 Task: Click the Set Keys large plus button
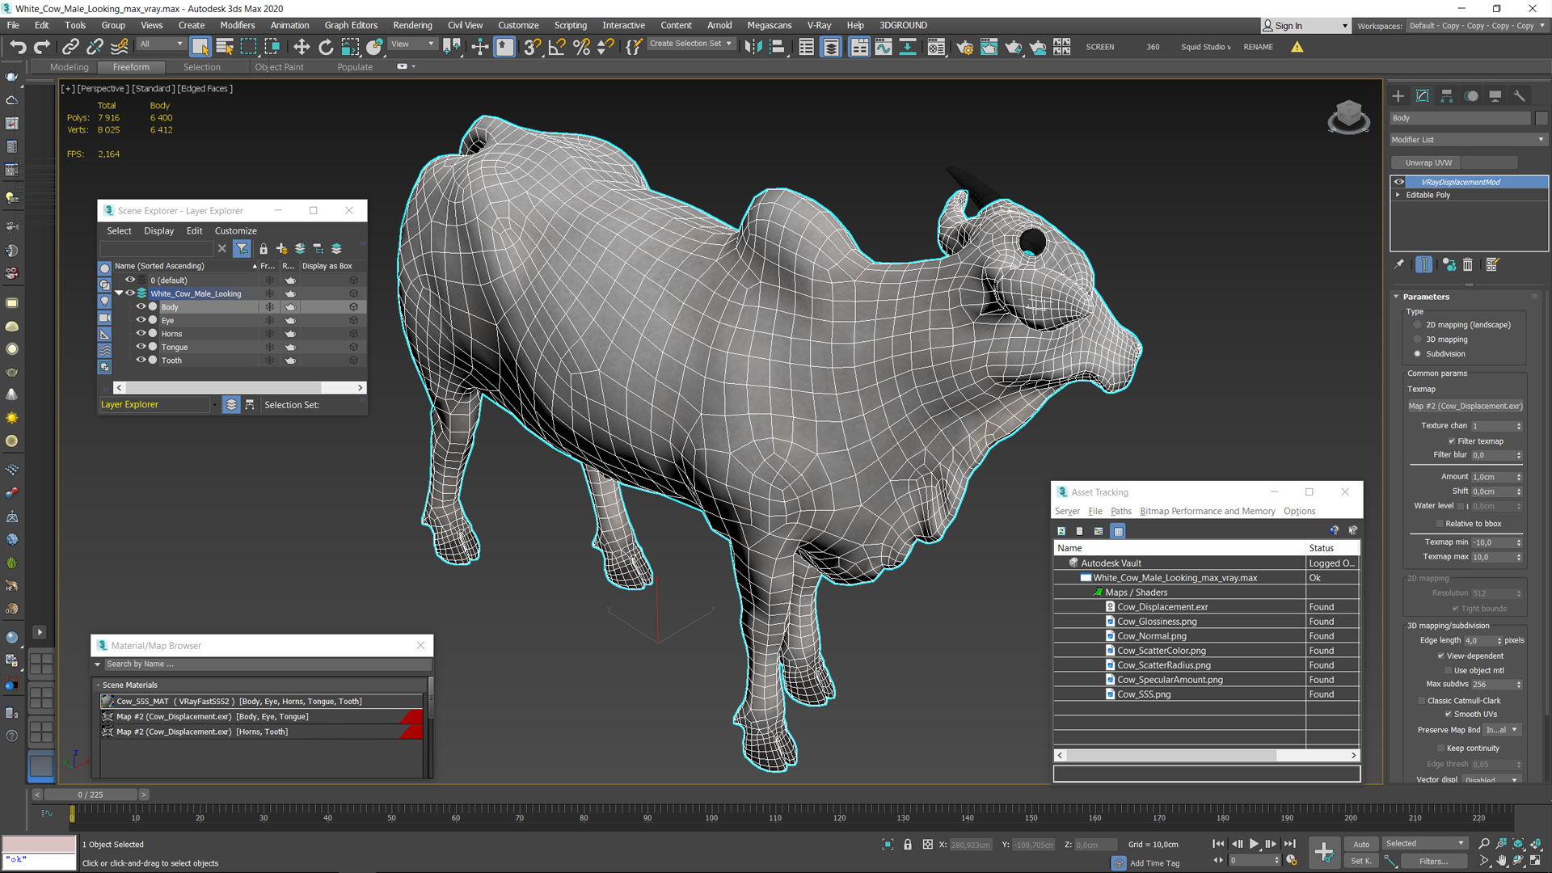point(1324,851)
